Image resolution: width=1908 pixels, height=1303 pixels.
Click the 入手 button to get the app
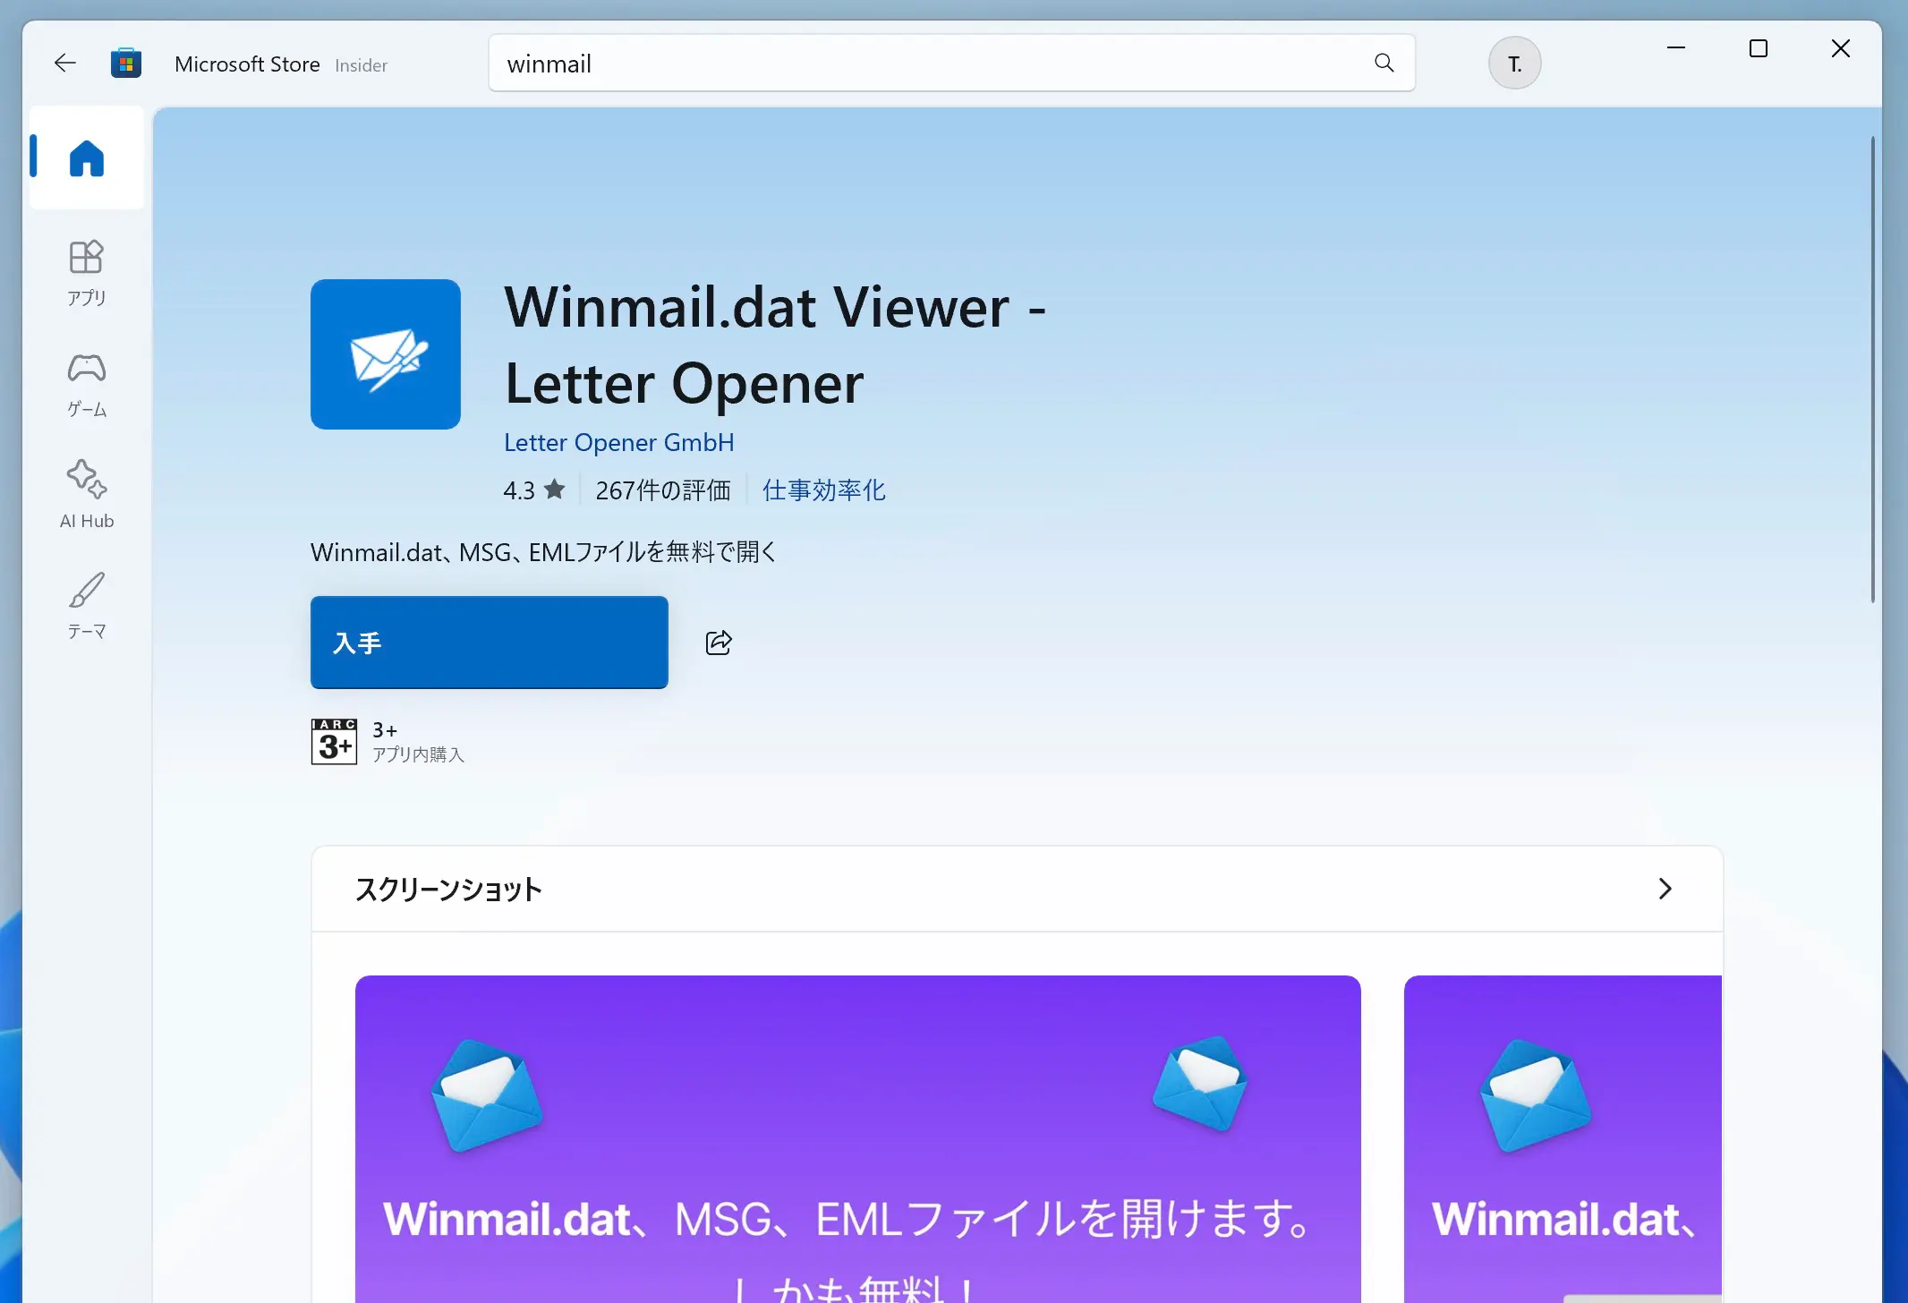tap(489, 642)
